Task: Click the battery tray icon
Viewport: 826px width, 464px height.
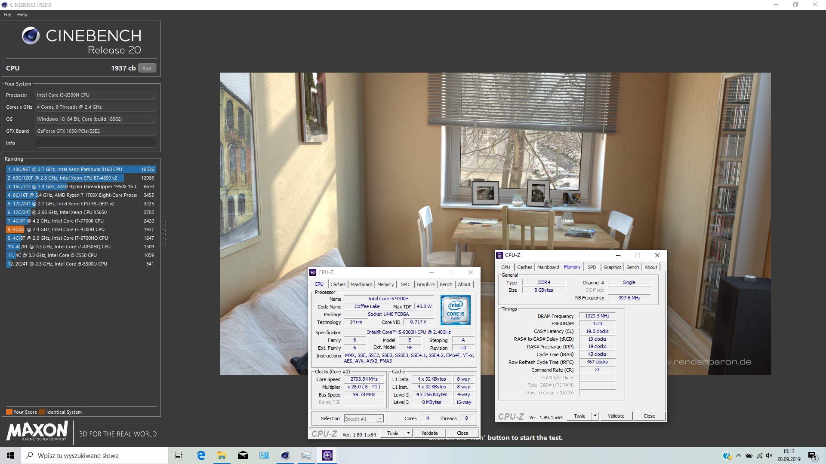Action: pos(749,455)
